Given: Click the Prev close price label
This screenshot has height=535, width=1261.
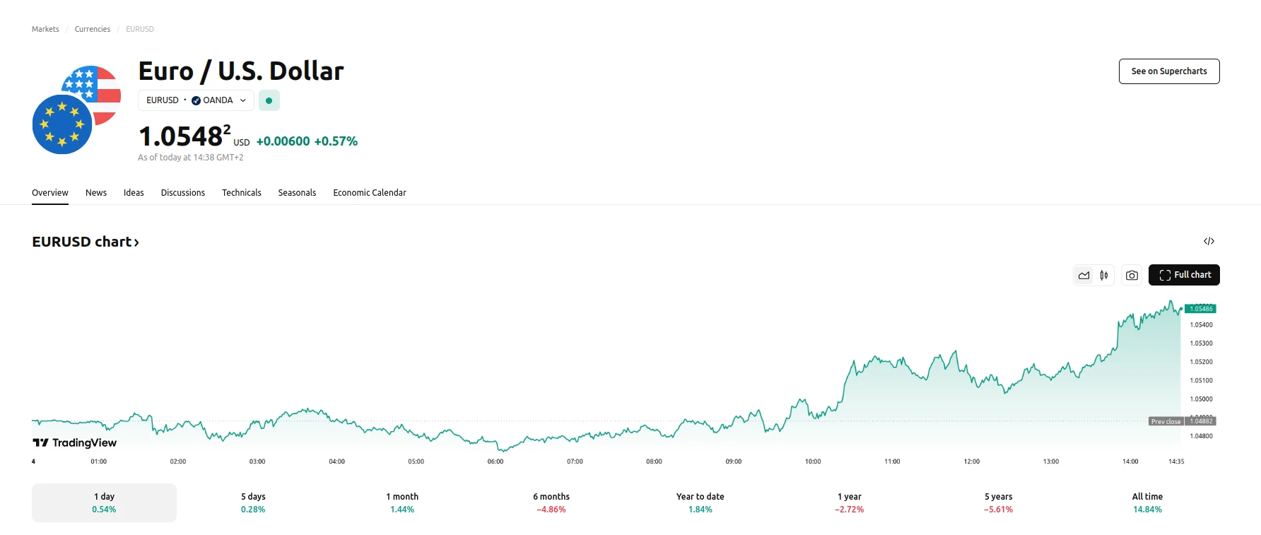Looking at the screenshot, I should [x=1166, y=422].
